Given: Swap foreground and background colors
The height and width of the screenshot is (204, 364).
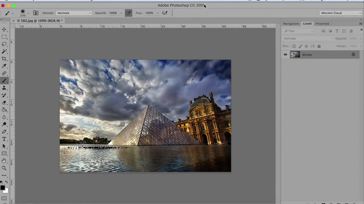Looking at the screenshot, I should point(6,182).
